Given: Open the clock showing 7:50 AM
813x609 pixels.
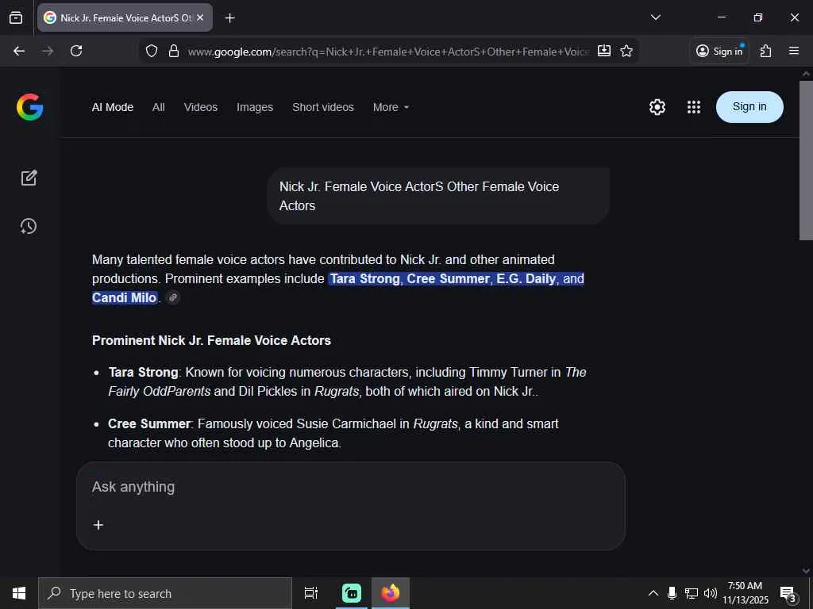Looking at the screenshot, I should pos(746,593).
